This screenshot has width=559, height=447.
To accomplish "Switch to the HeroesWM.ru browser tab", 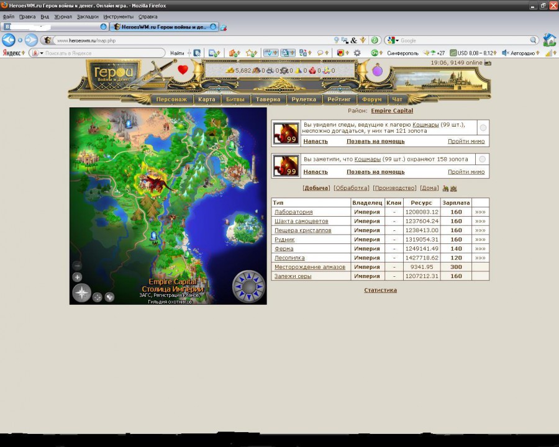I will point(163,27).
